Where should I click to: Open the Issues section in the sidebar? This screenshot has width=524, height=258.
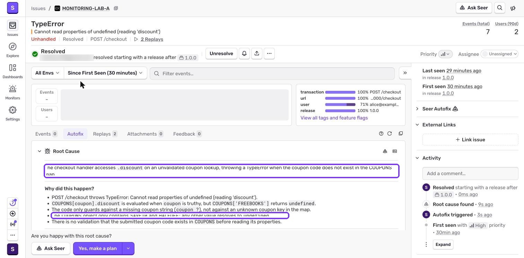coord(12,28)
